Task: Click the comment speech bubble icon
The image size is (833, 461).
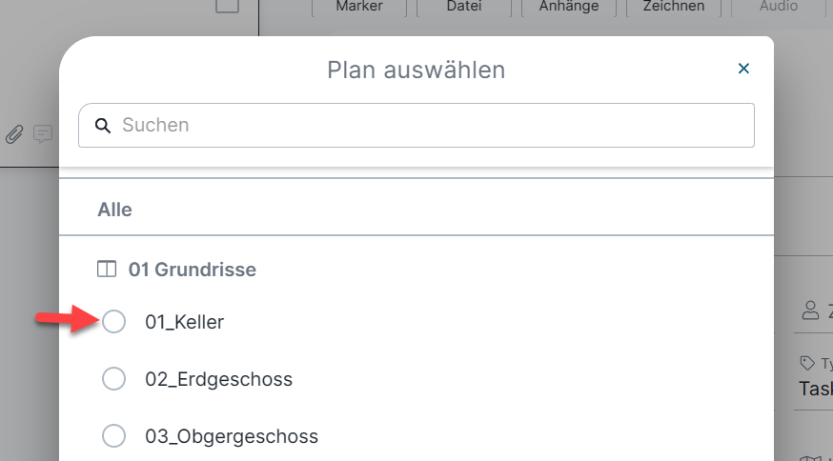Action: click(x=43, y=134)
